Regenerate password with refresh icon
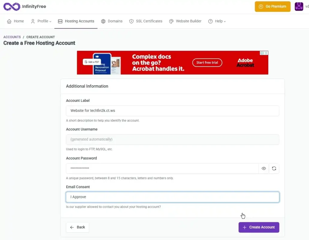This screenshot has height=240, width=309. pyautogui.click(x=274, y=168)
